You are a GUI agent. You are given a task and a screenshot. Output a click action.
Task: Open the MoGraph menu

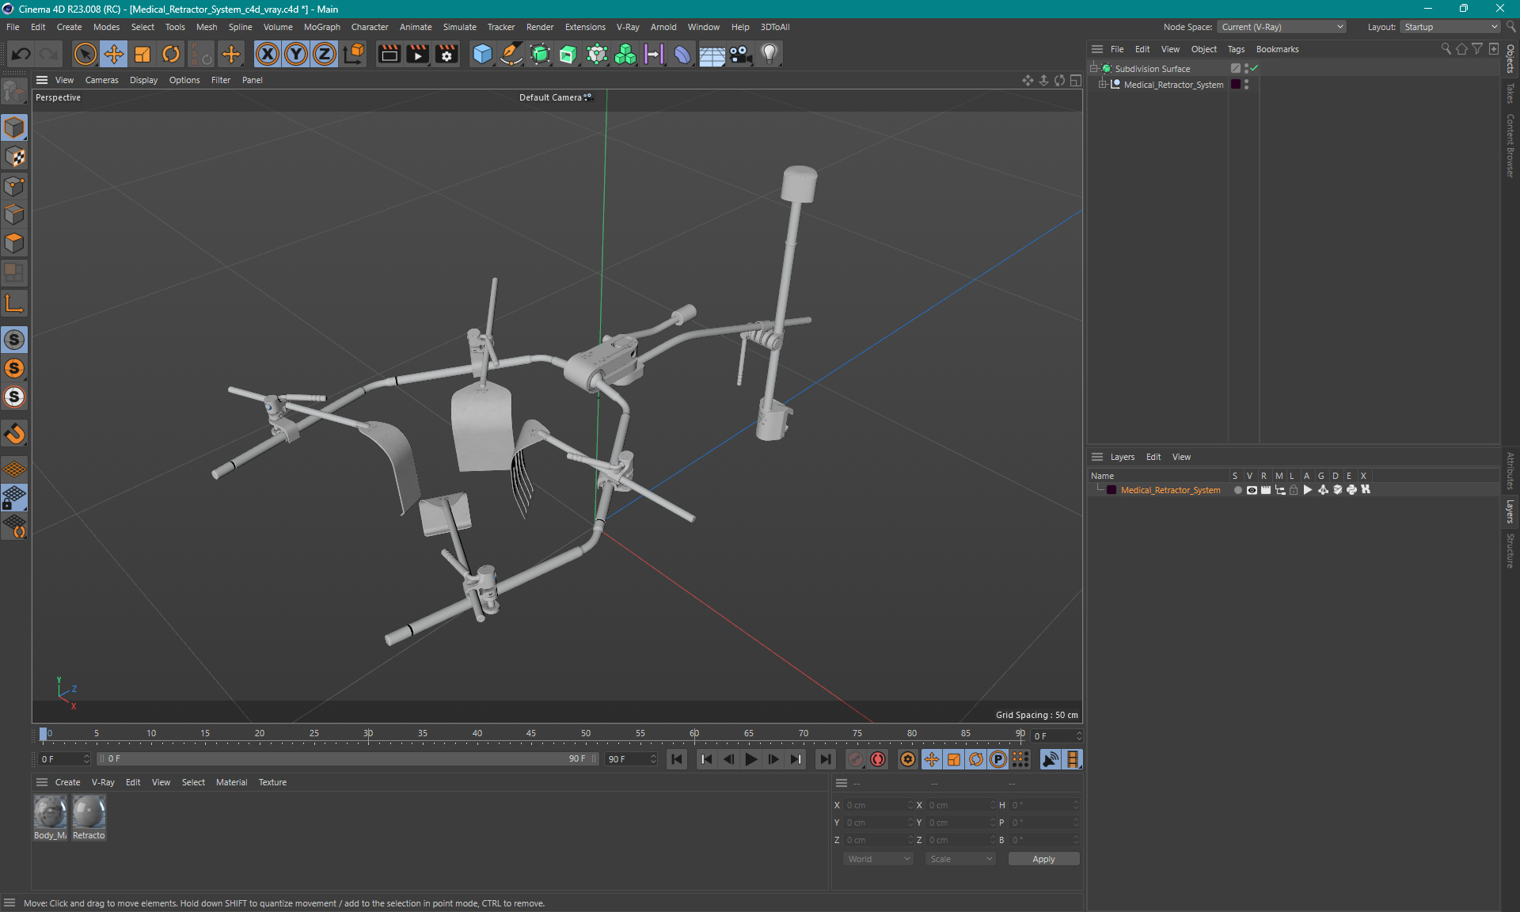(x=322, y=27)
